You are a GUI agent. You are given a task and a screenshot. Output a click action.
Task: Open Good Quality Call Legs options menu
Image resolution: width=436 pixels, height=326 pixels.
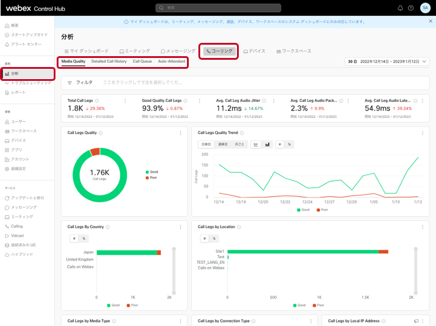(x=200, y=101)
